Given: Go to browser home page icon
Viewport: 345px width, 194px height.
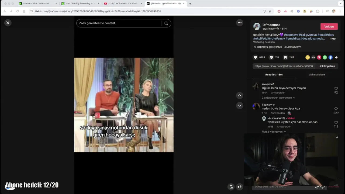Looking at the screenshot, I should [x=24, y=11].
